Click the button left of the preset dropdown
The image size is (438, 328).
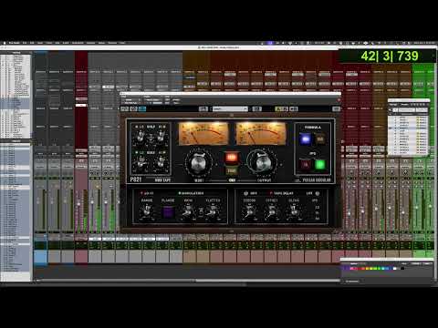pos(203,108)
